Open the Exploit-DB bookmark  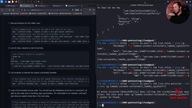(x=77, y=13)
